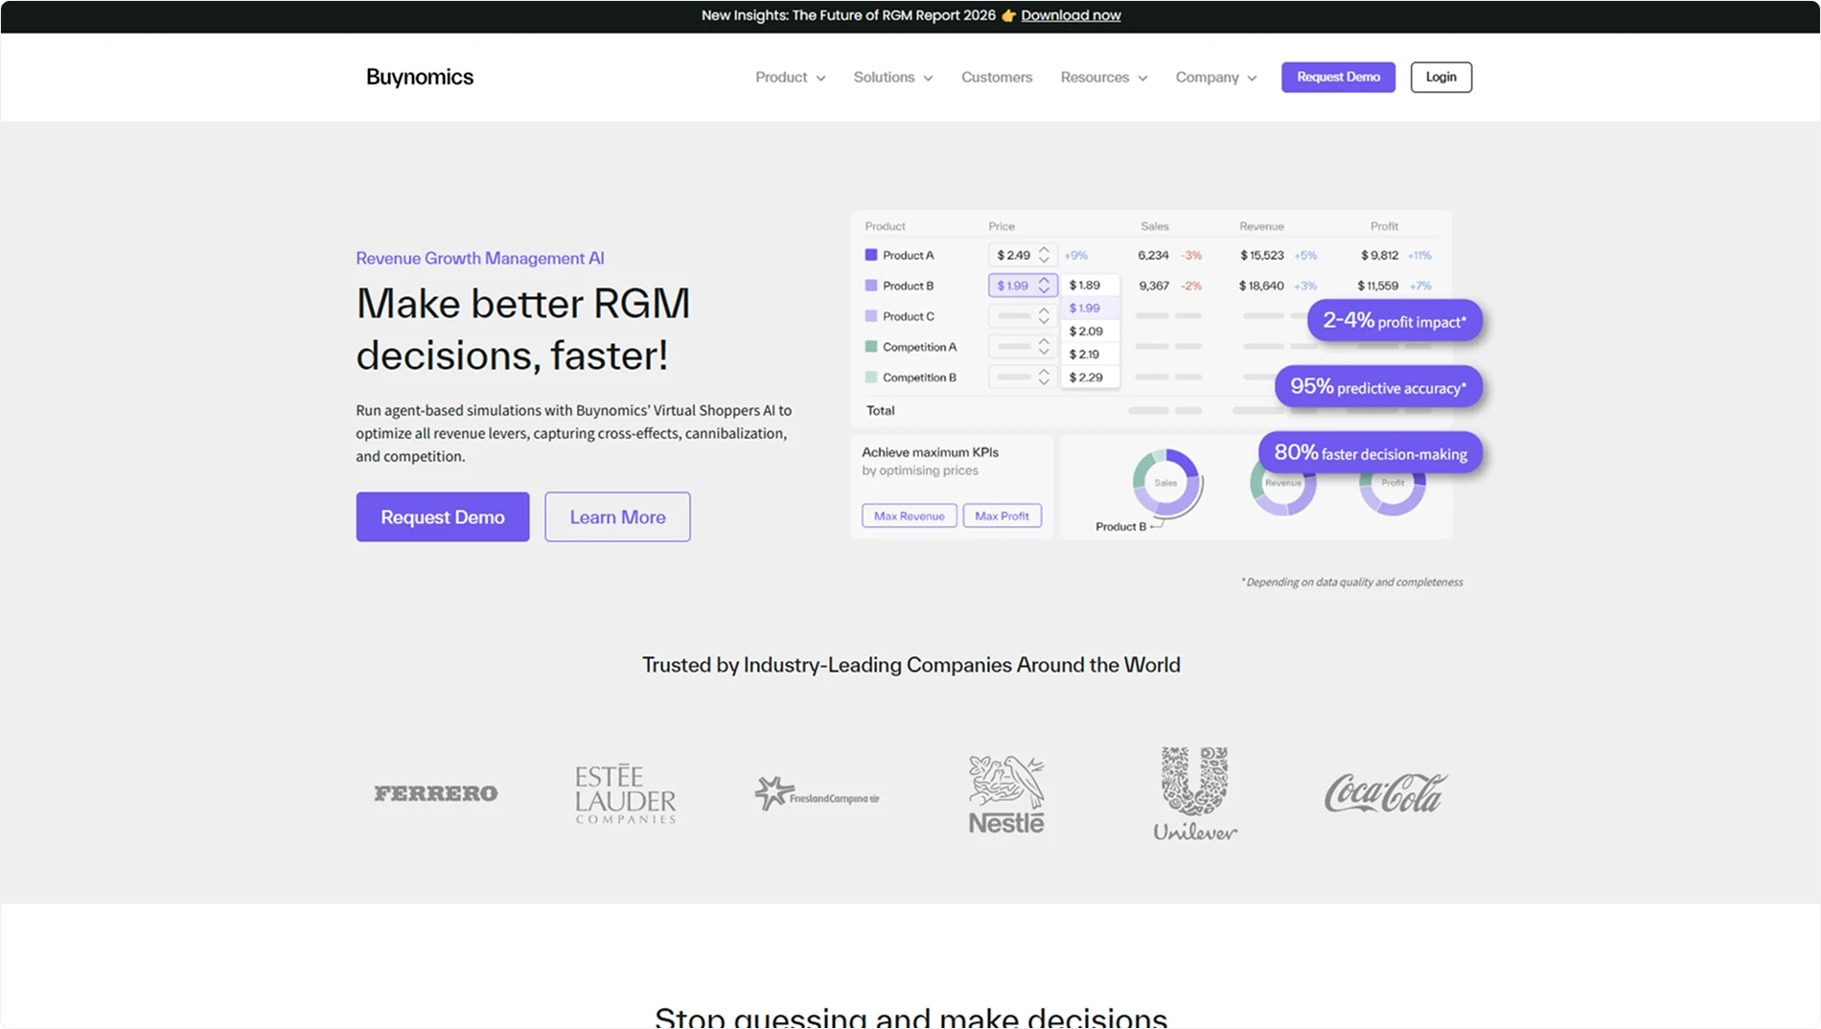This screenshot has width=1821, height=1029.
Task: Expand the Product dropdown menu
Action: (x=790, y=77)
